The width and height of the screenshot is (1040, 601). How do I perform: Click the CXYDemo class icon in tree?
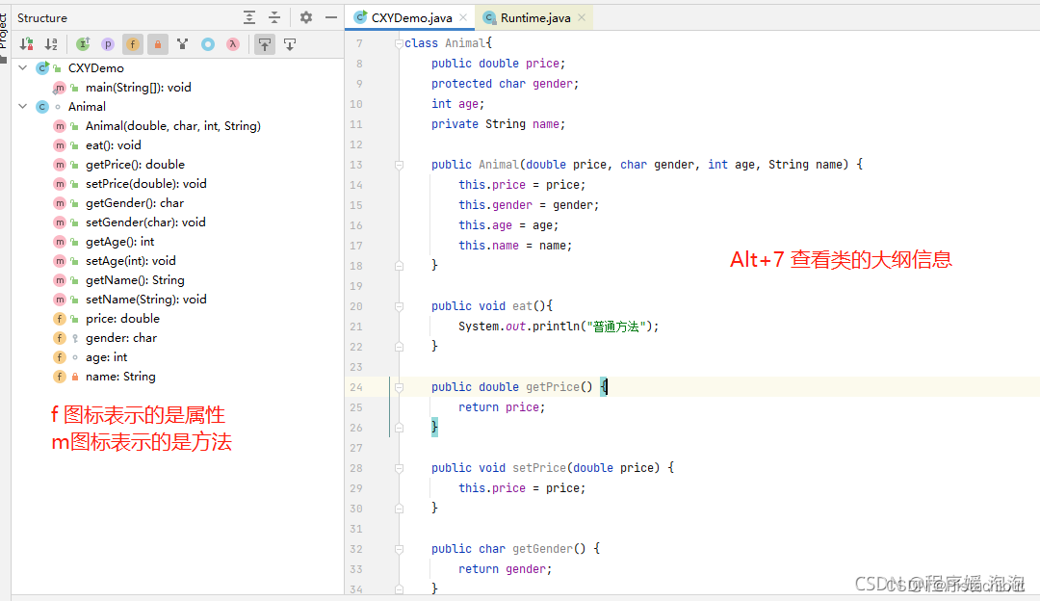[x=43, y=67]
